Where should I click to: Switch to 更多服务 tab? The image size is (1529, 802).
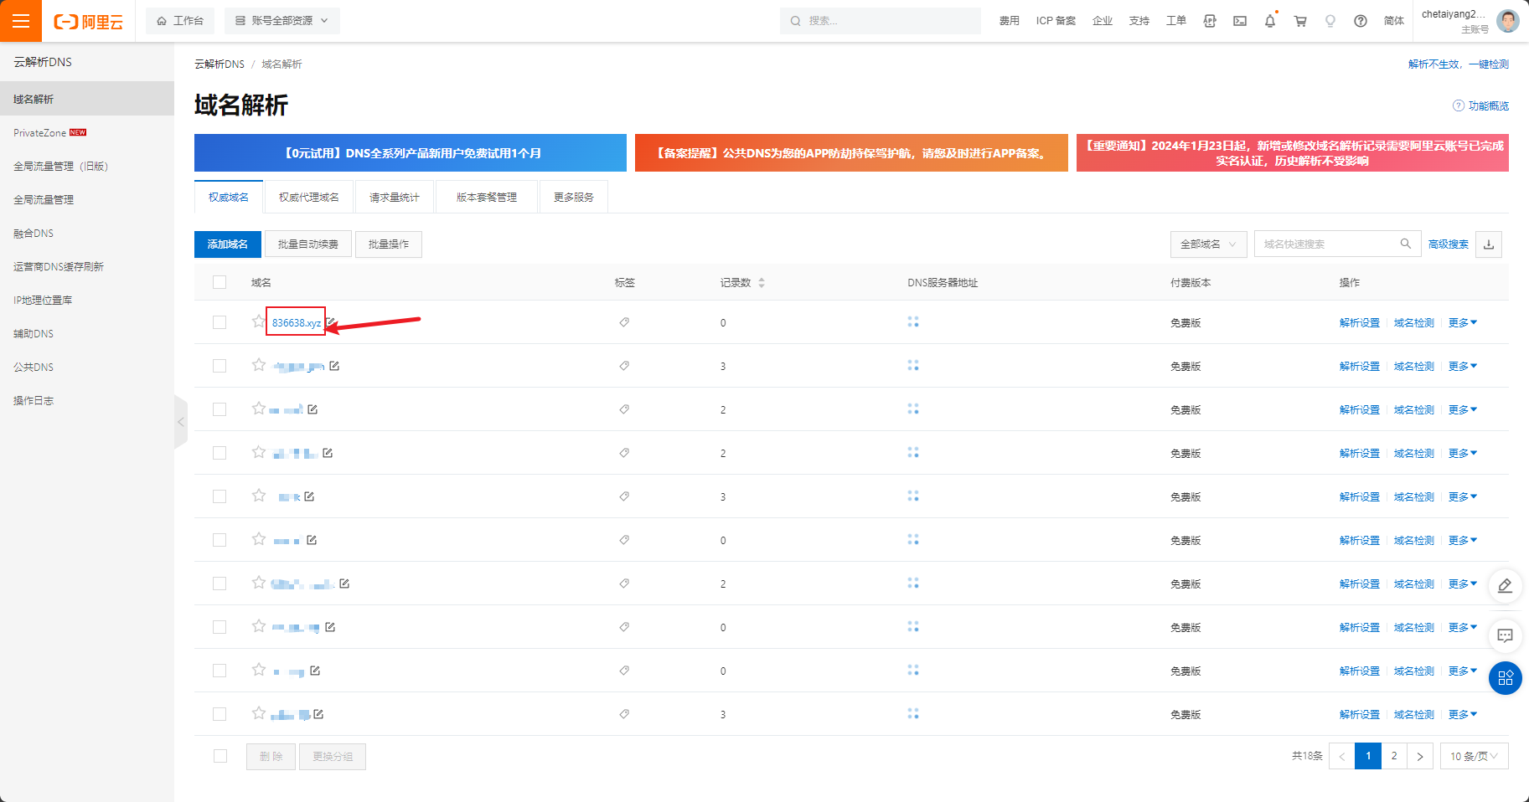574,197
